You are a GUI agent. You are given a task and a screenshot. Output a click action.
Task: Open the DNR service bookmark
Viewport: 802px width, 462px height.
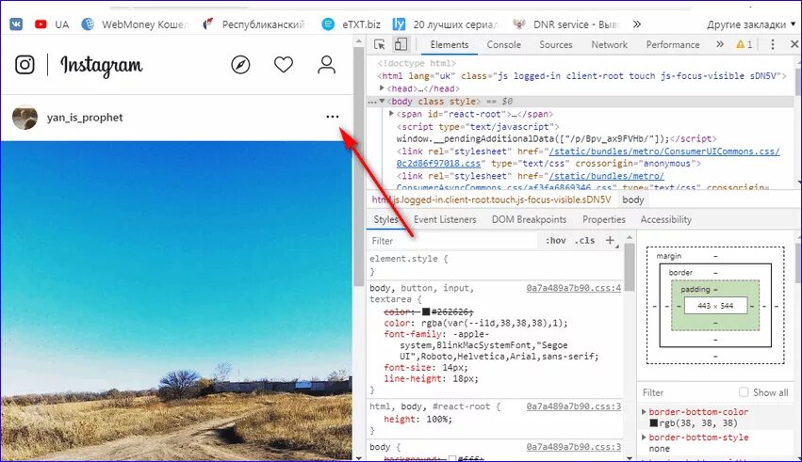[x=565, y=24]
